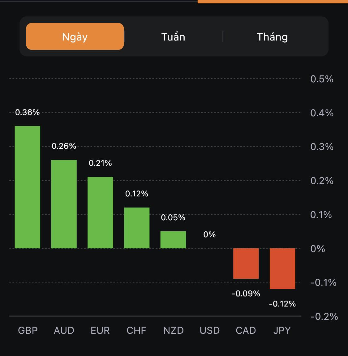
Task: Select the AUD axis label
Action: point(64,330)
